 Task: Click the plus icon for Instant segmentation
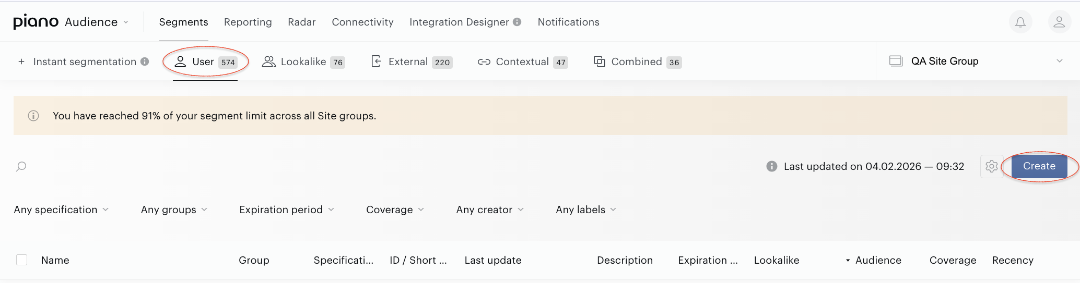click(x=21, y=61)
